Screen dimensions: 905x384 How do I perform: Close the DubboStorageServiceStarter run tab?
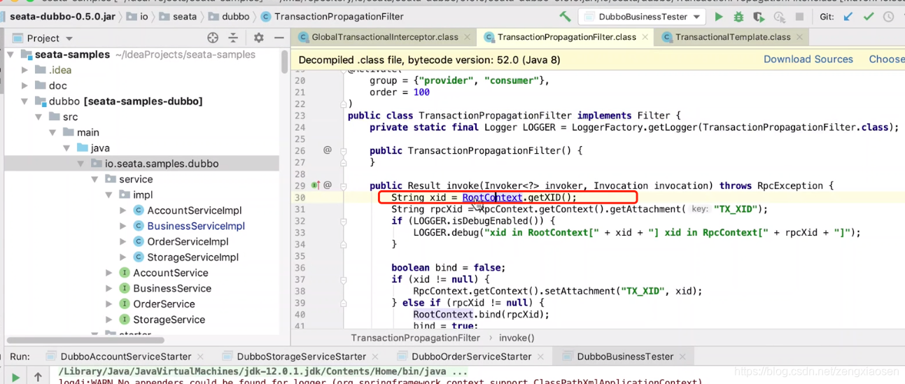click(x=374, y=357)
